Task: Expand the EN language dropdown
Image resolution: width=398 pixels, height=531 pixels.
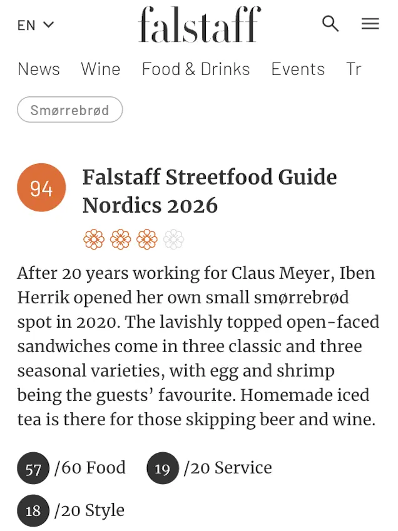Action: click(x=36, y=25)
